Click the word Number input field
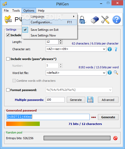This screenshot has width=125, height=149. pyautogui.click(x=52, y=65)
